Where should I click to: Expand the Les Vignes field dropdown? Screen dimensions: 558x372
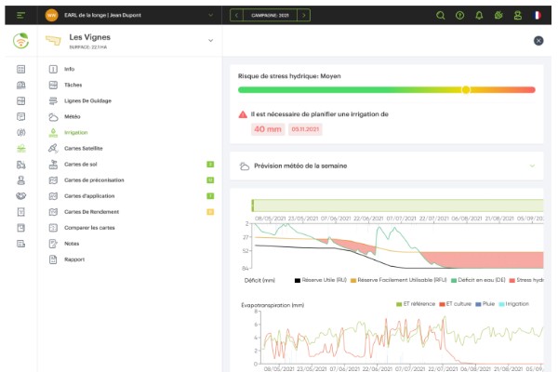click(x=211, y=41)
